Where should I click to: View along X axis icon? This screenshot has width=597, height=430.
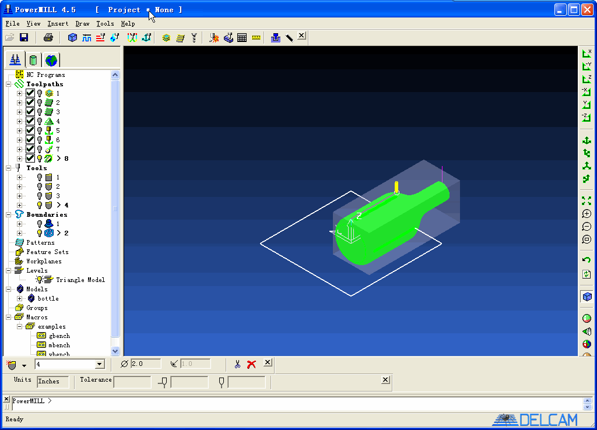(587, 54)
